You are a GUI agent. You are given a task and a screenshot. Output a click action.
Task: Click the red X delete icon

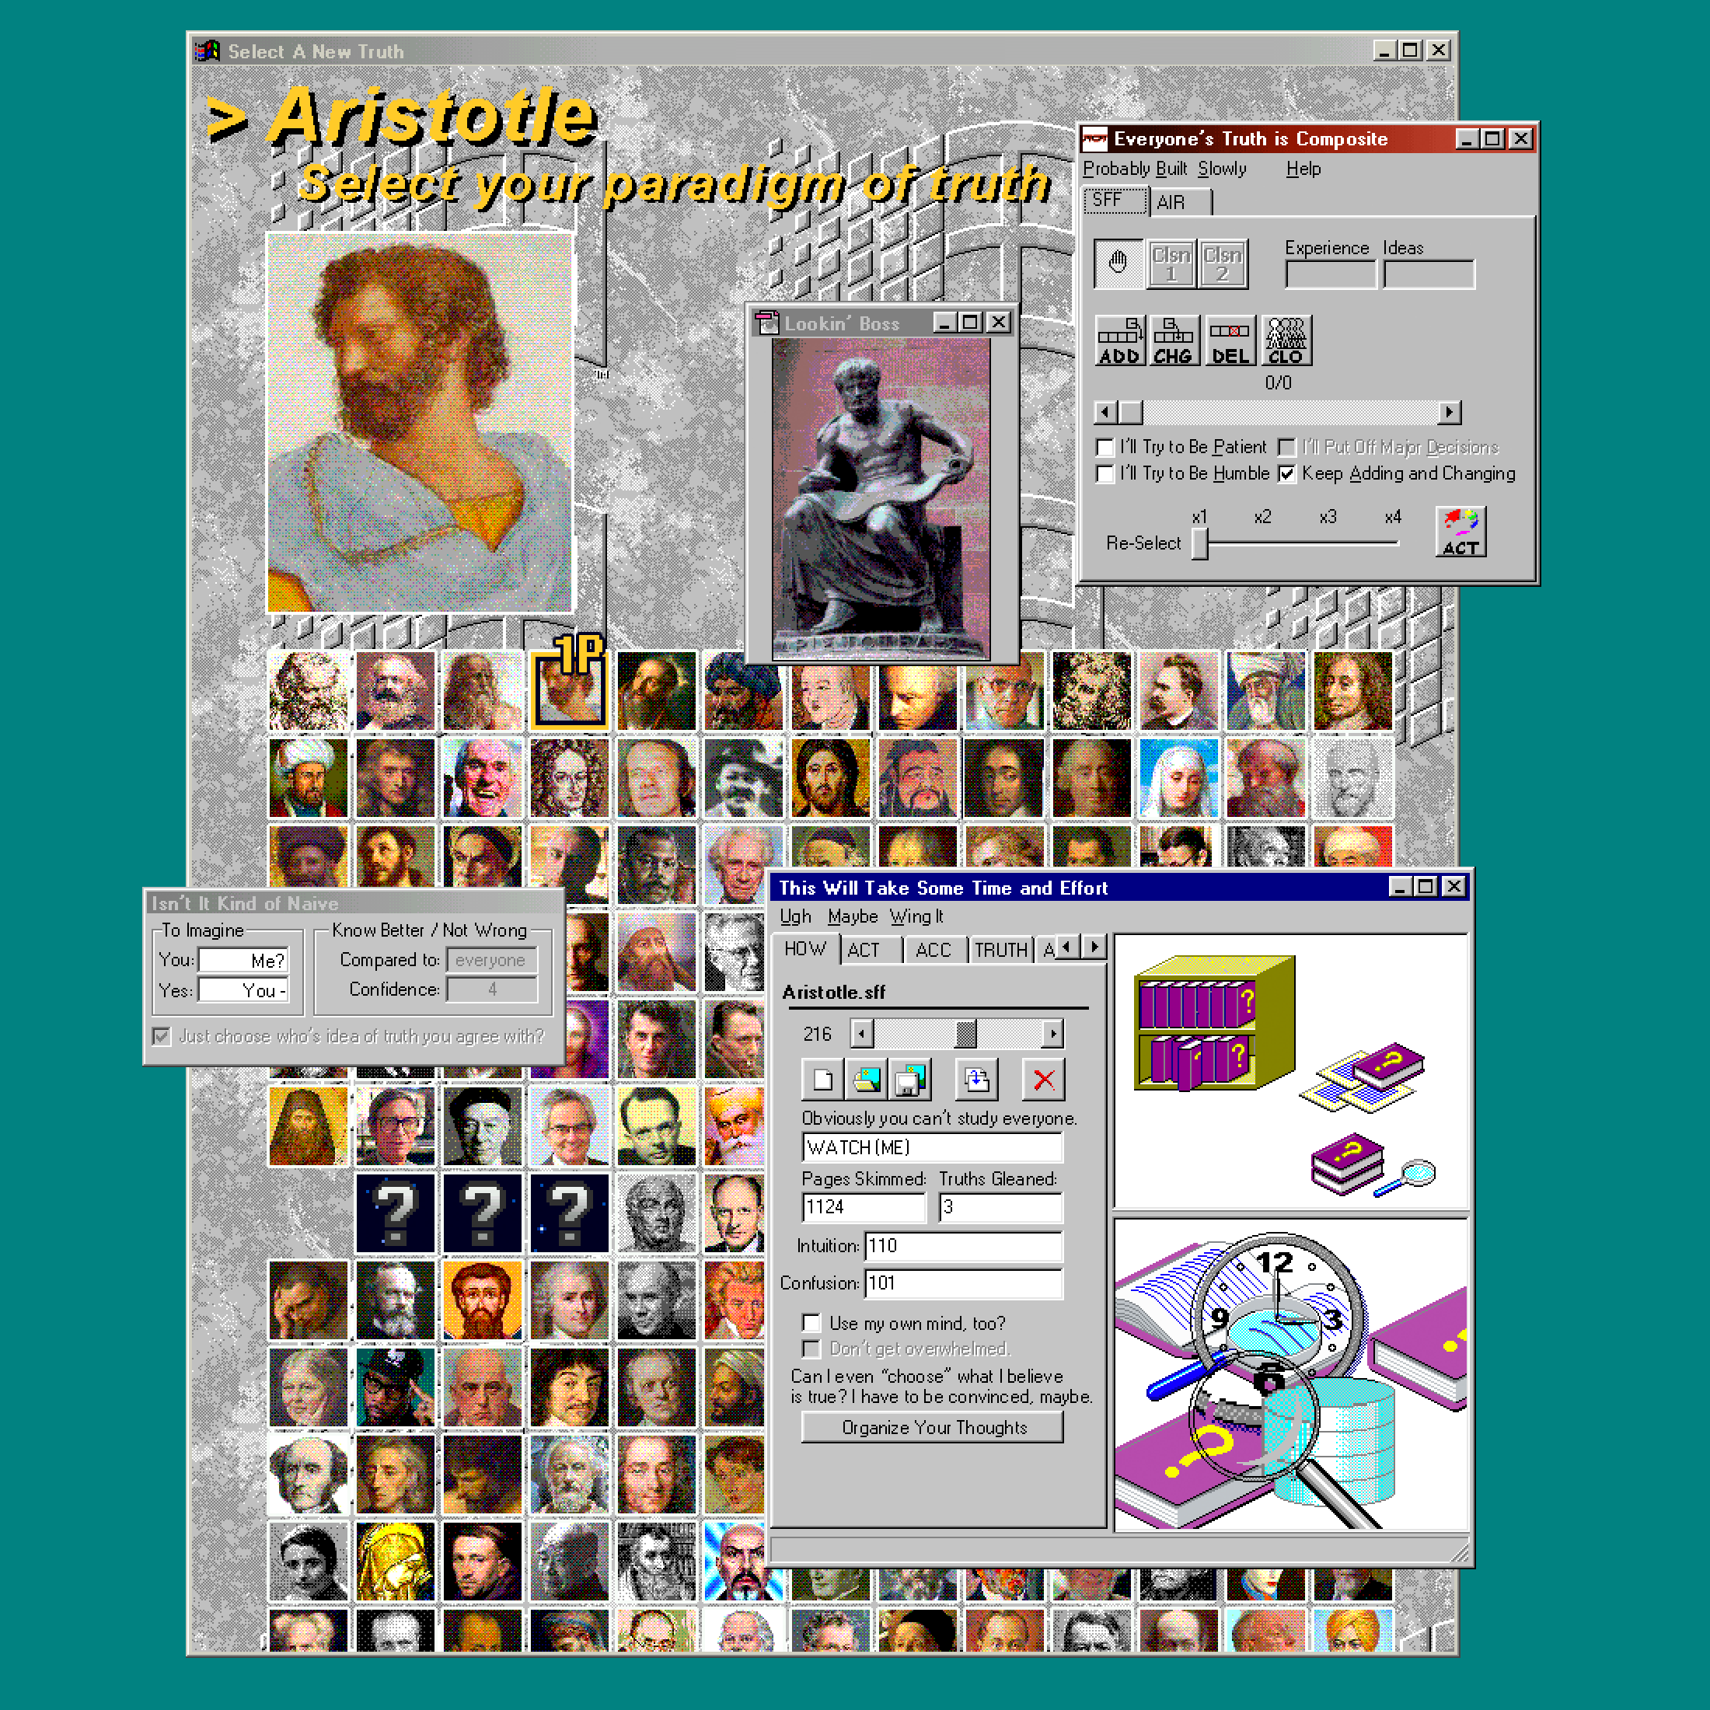point(1044,1079)
